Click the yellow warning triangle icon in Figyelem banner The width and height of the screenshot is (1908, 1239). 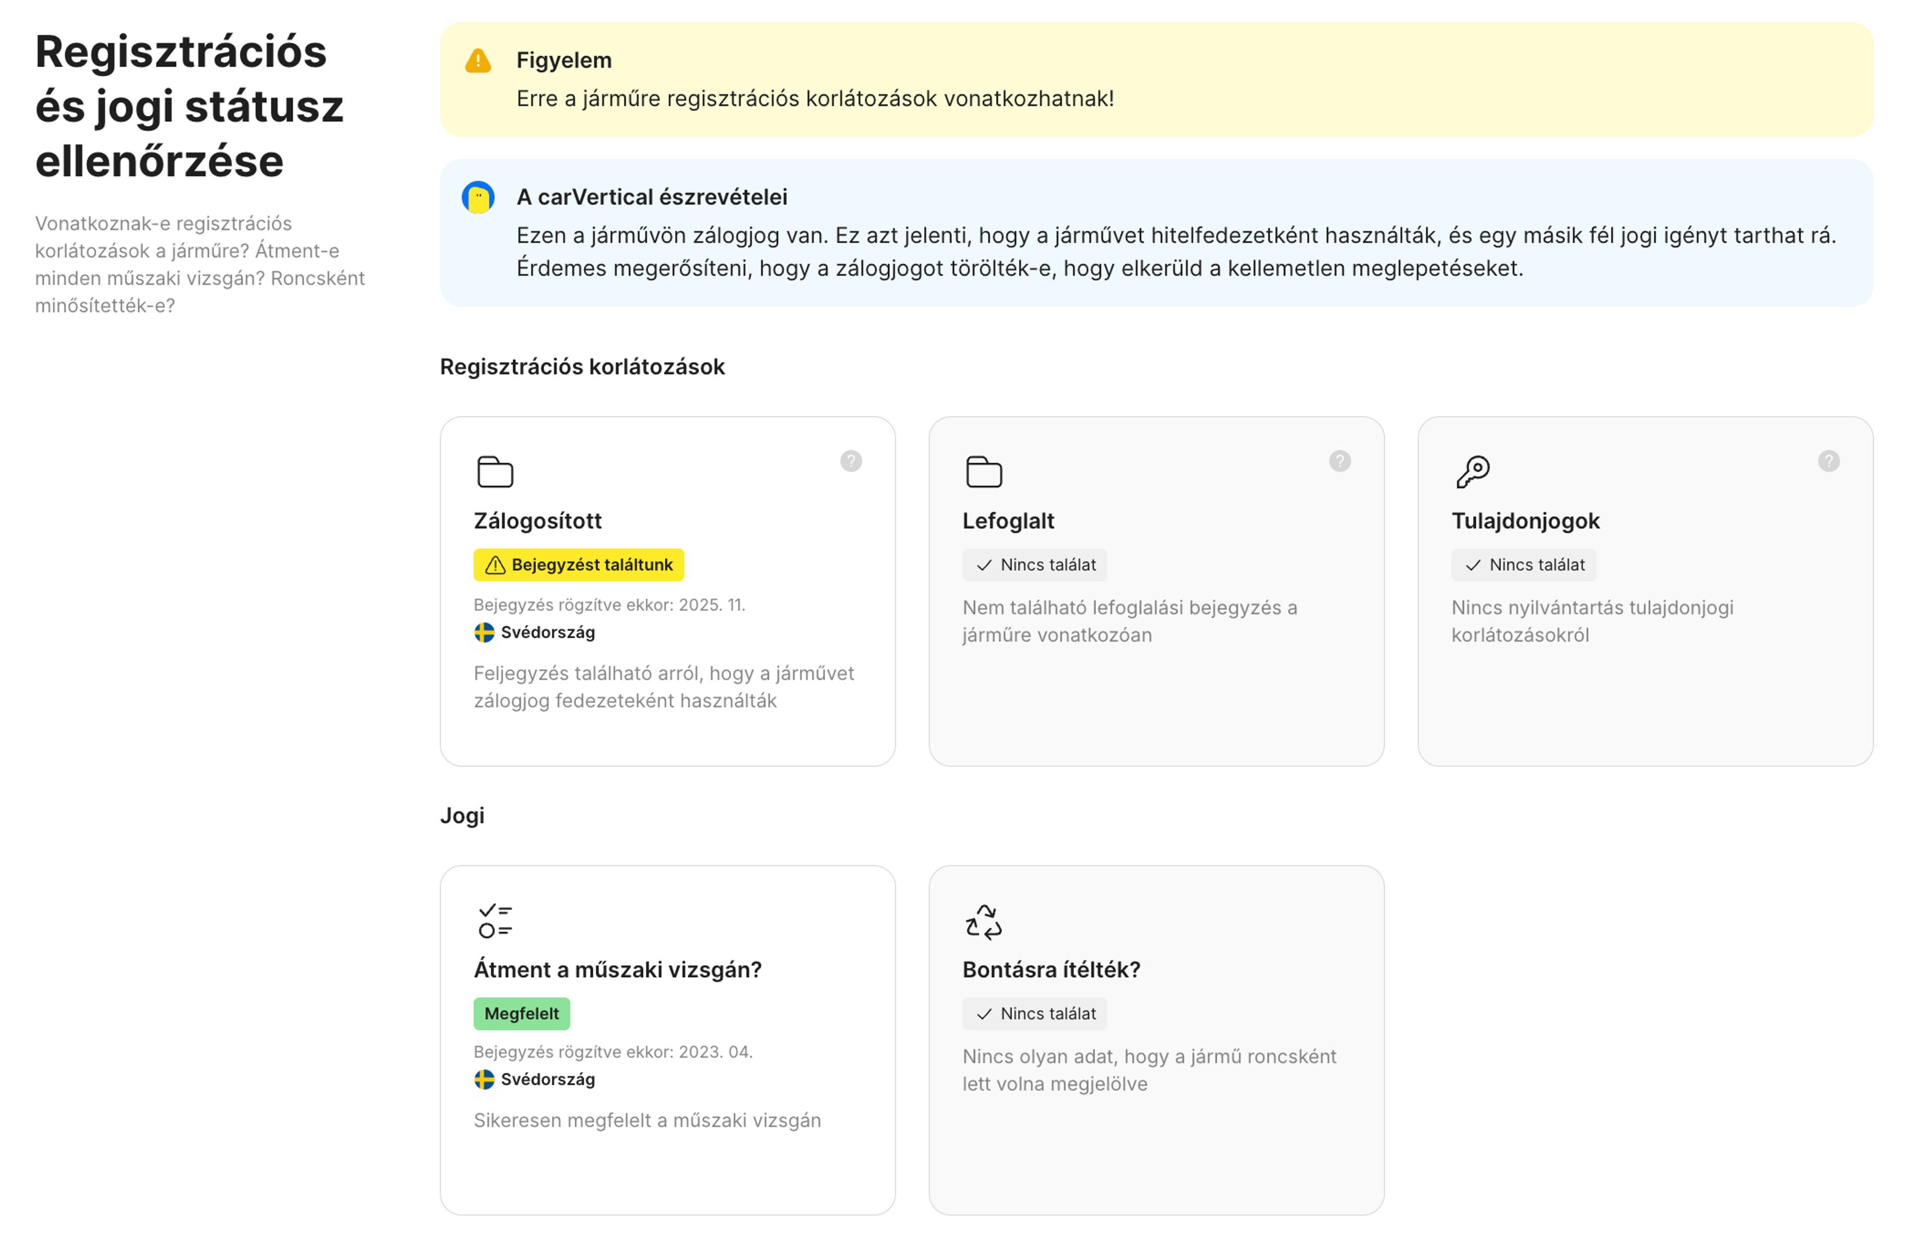coord(478,59)
